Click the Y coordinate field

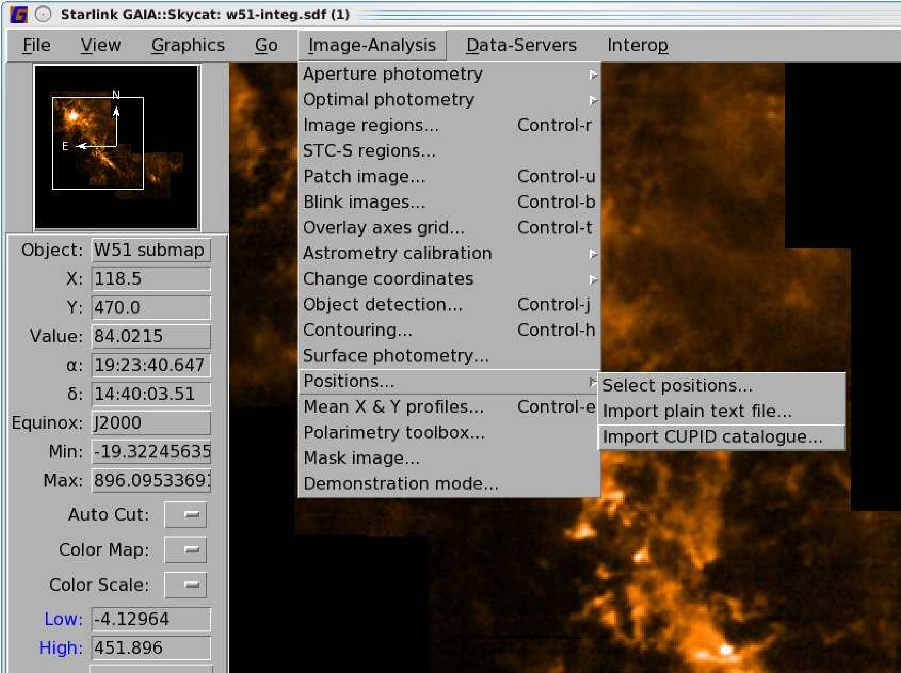tap(151, 307)
